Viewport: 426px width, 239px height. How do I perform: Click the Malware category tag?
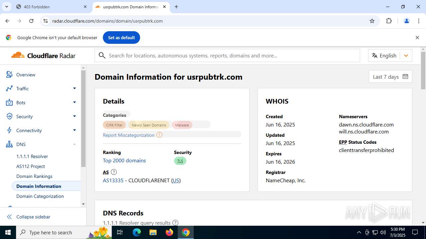coord(182,125)
